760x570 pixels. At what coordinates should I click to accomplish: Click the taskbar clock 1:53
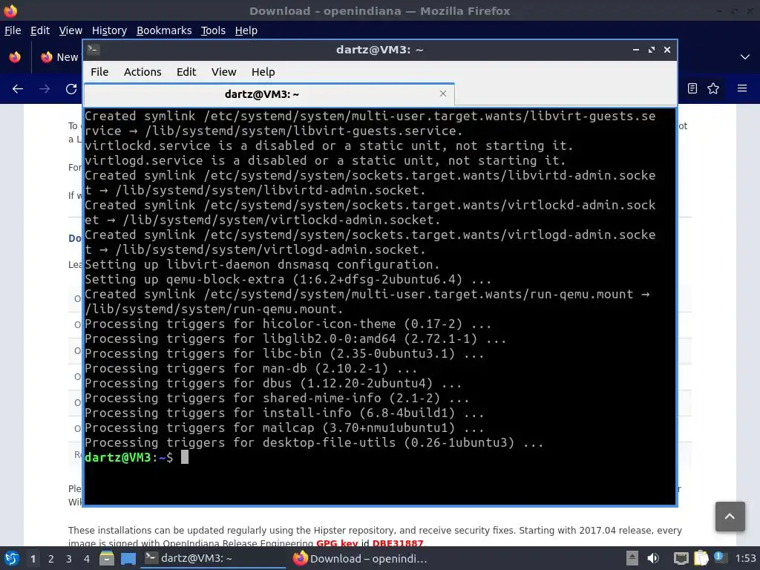click(x=745, y=558)
